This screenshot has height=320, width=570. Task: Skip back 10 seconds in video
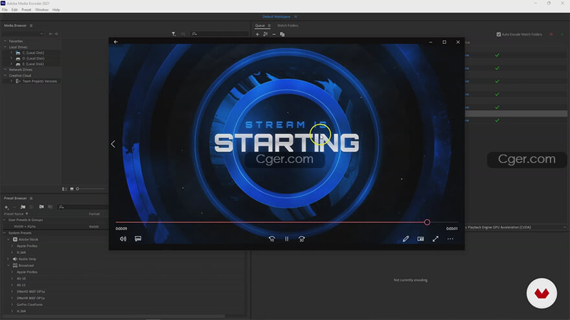pos(271,239)
